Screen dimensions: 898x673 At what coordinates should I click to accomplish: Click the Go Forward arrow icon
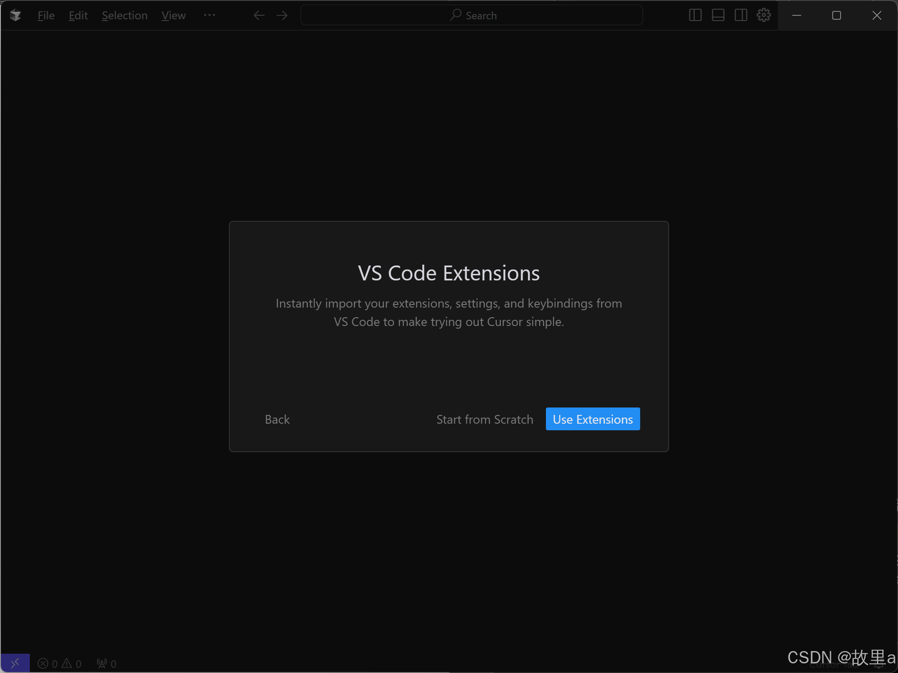[x=282, y=15]
